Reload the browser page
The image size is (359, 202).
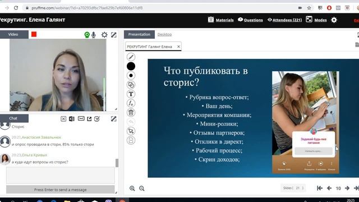pyautogui.click(x=16, y=8)
